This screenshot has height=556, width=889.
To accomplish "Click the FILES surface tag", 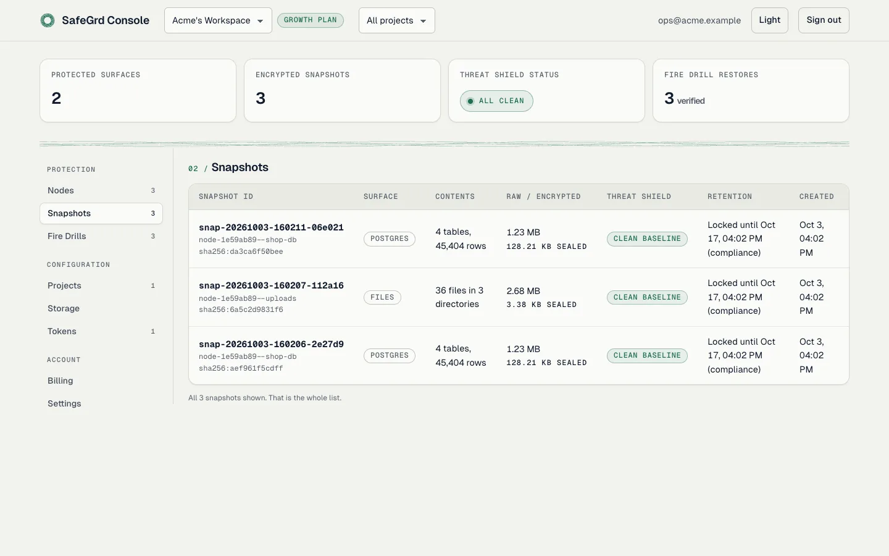I will (382, 297).
